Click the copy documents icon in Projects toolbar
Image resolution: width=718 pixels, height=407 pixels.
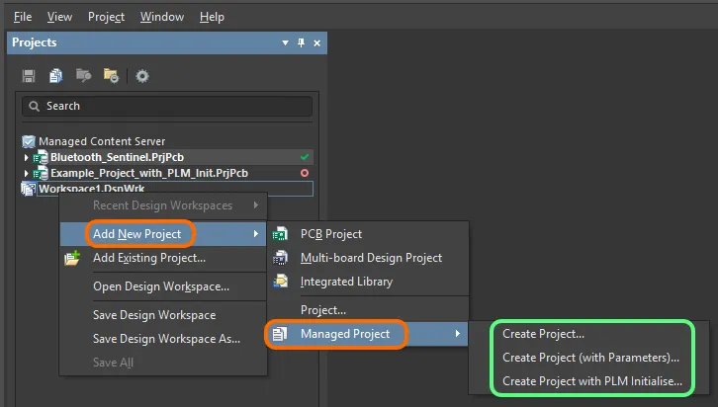click(x=55, y=76)
